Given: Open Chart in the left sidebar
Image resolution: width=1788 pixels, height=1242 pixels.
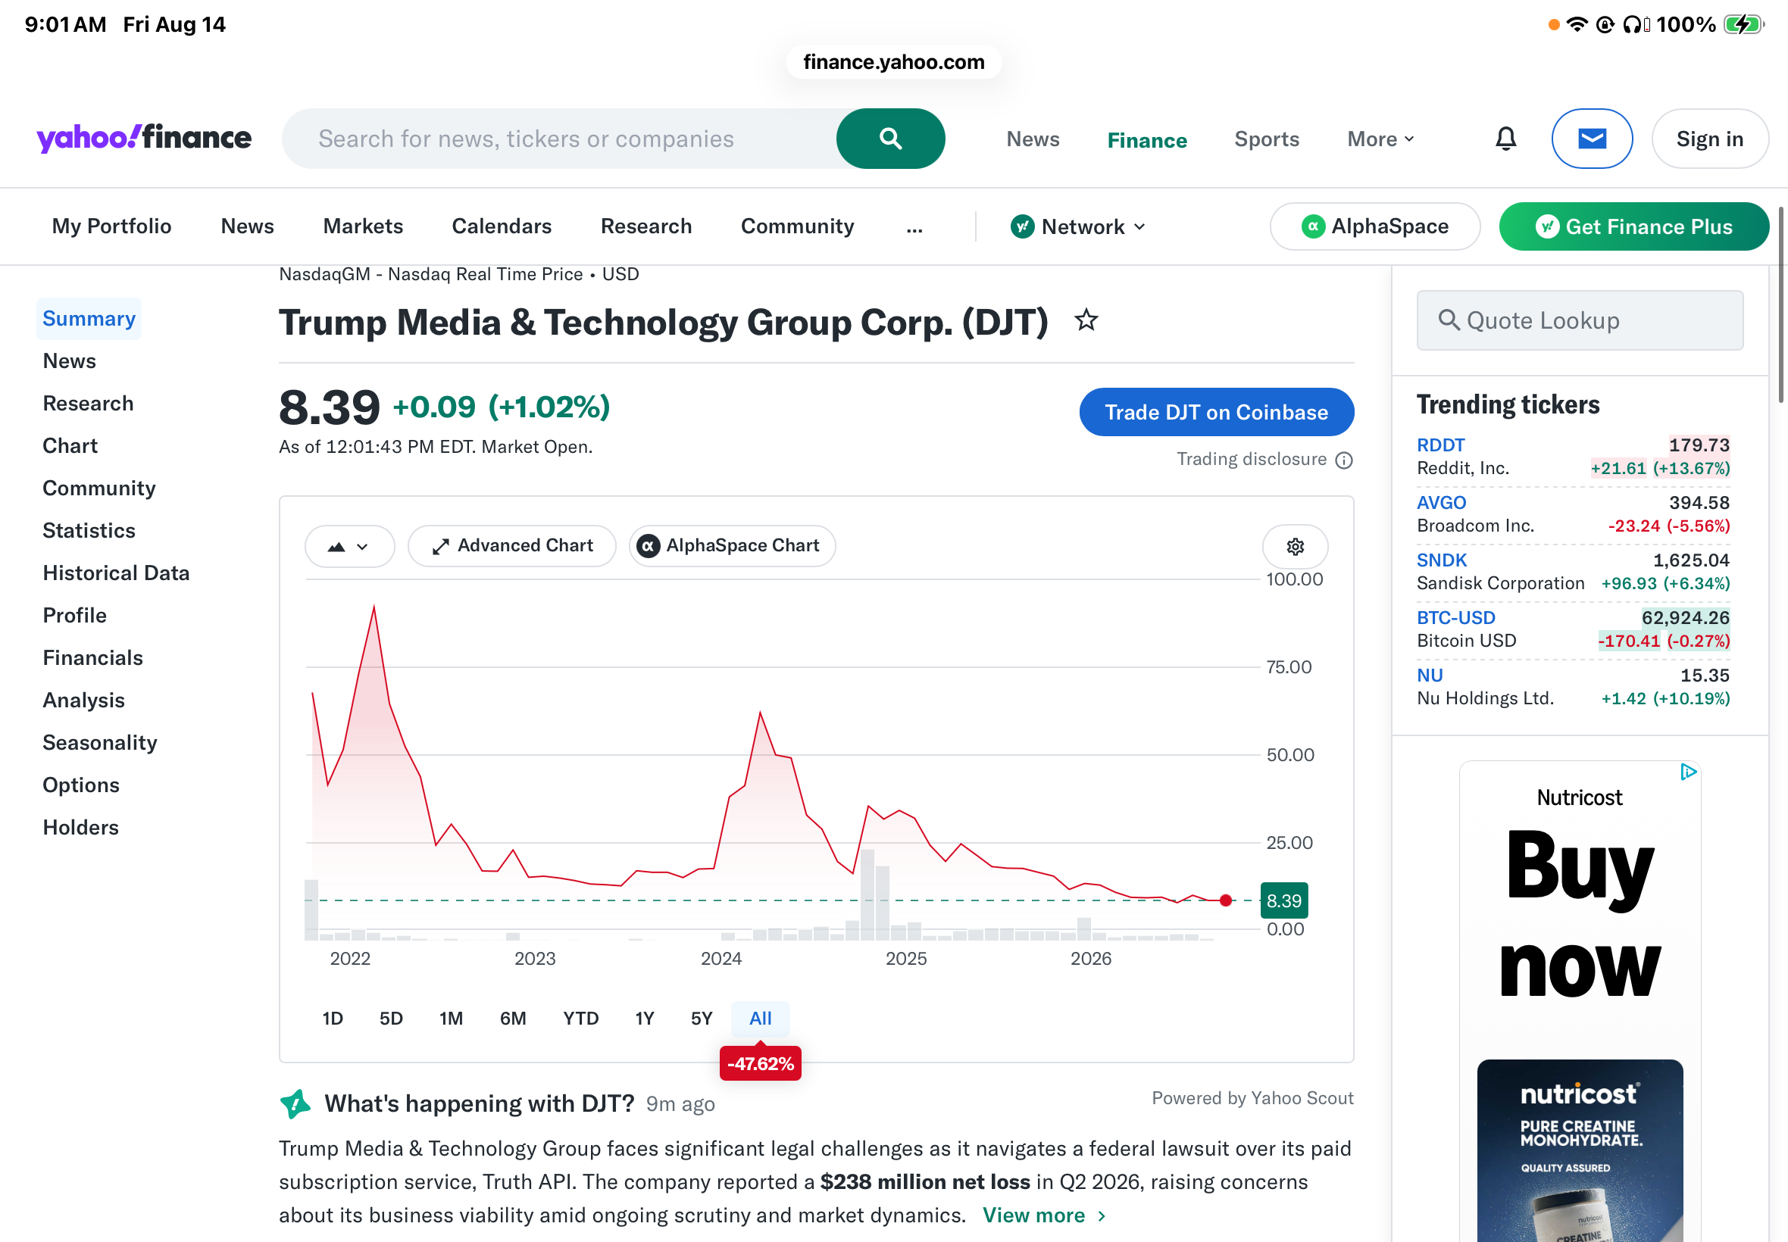Looking at the screenshot, I should click(70, 446).
